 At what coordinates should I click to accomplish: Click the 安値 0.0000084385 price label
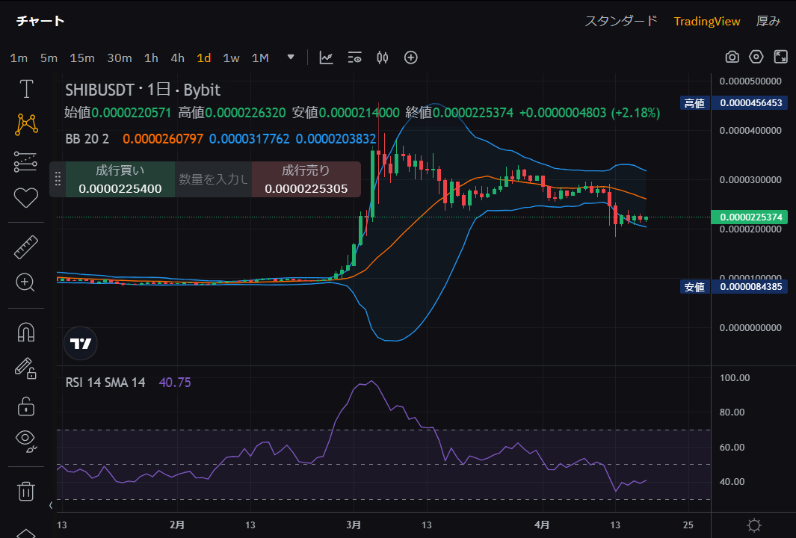734,287
